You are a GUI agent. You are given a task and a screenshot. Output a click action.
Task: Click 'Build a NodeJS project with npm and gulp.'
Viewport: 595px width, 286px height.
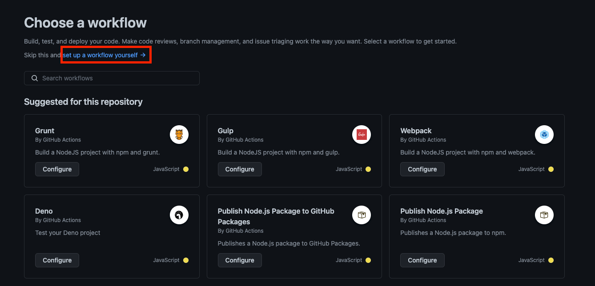tap(279, 152)
